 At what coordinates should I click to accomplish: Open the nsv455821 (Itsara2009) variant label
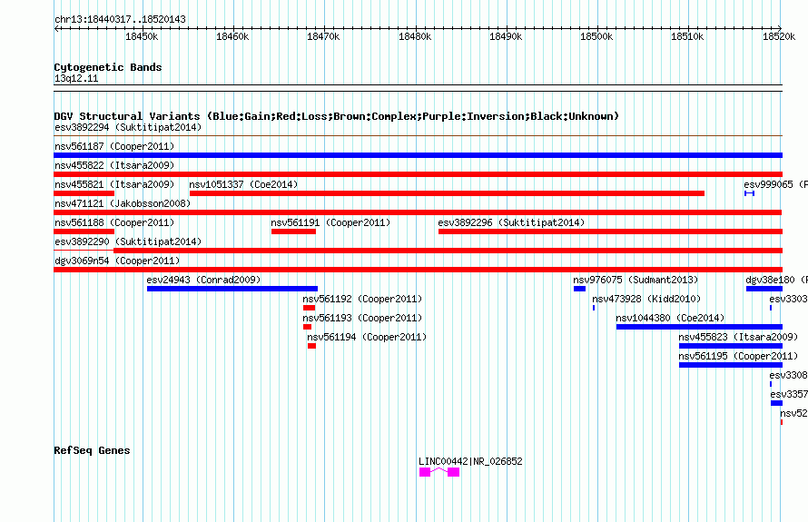[x=114, y=184]
